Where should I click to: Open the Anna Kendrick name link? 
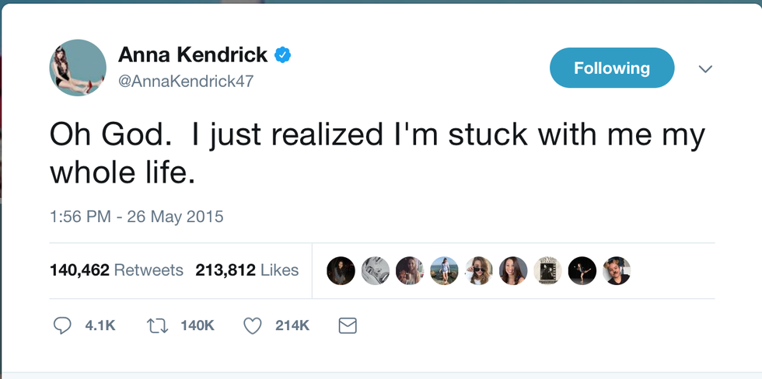coord(193,55)
